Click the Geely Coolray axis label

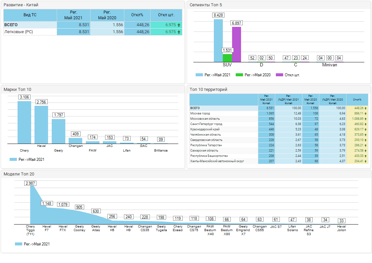point(79,229)
